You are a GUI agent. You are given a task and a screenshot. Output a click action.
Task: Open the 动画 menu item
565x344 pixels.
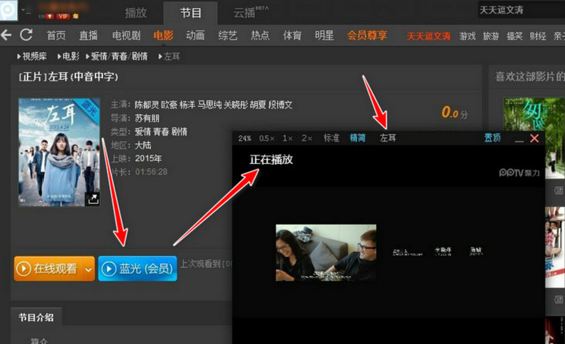coord(195,36)
